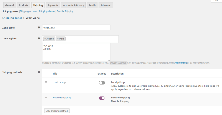Click the Enabled column header

[x=102, y=74]
